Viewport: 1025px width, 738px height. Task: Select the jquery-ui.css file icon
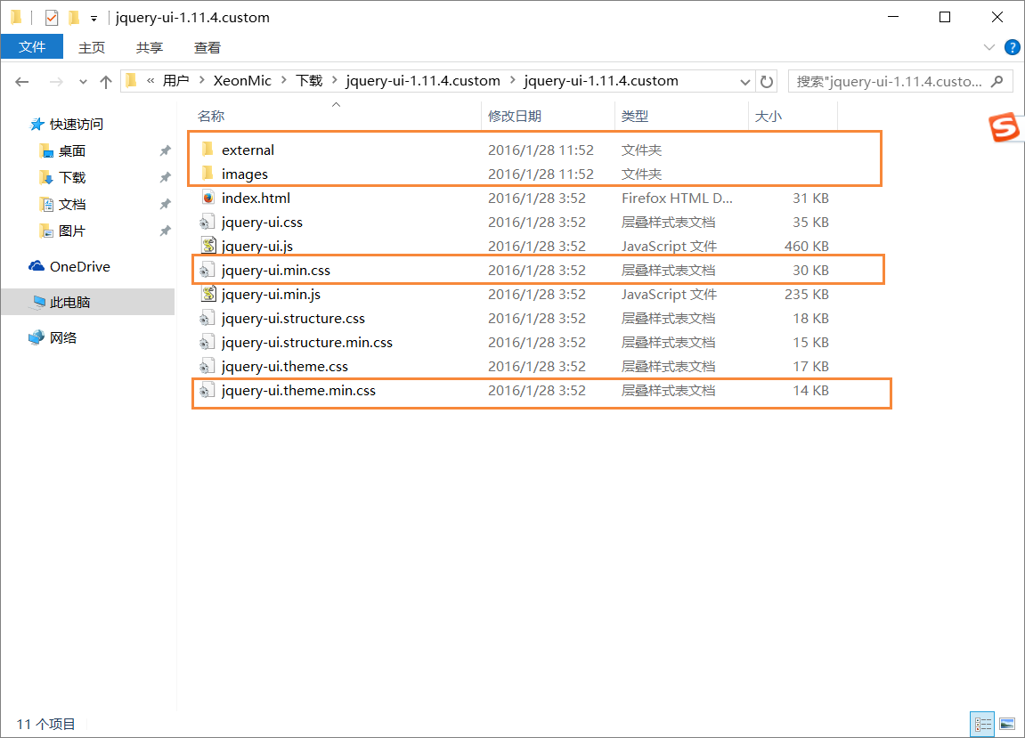point(207,222)
